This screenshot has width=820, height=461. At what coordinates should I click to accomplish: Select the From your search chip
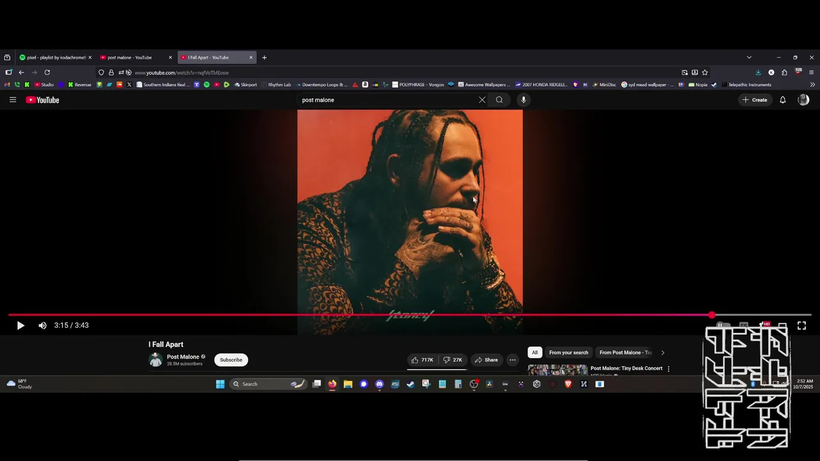pos(568,352)
